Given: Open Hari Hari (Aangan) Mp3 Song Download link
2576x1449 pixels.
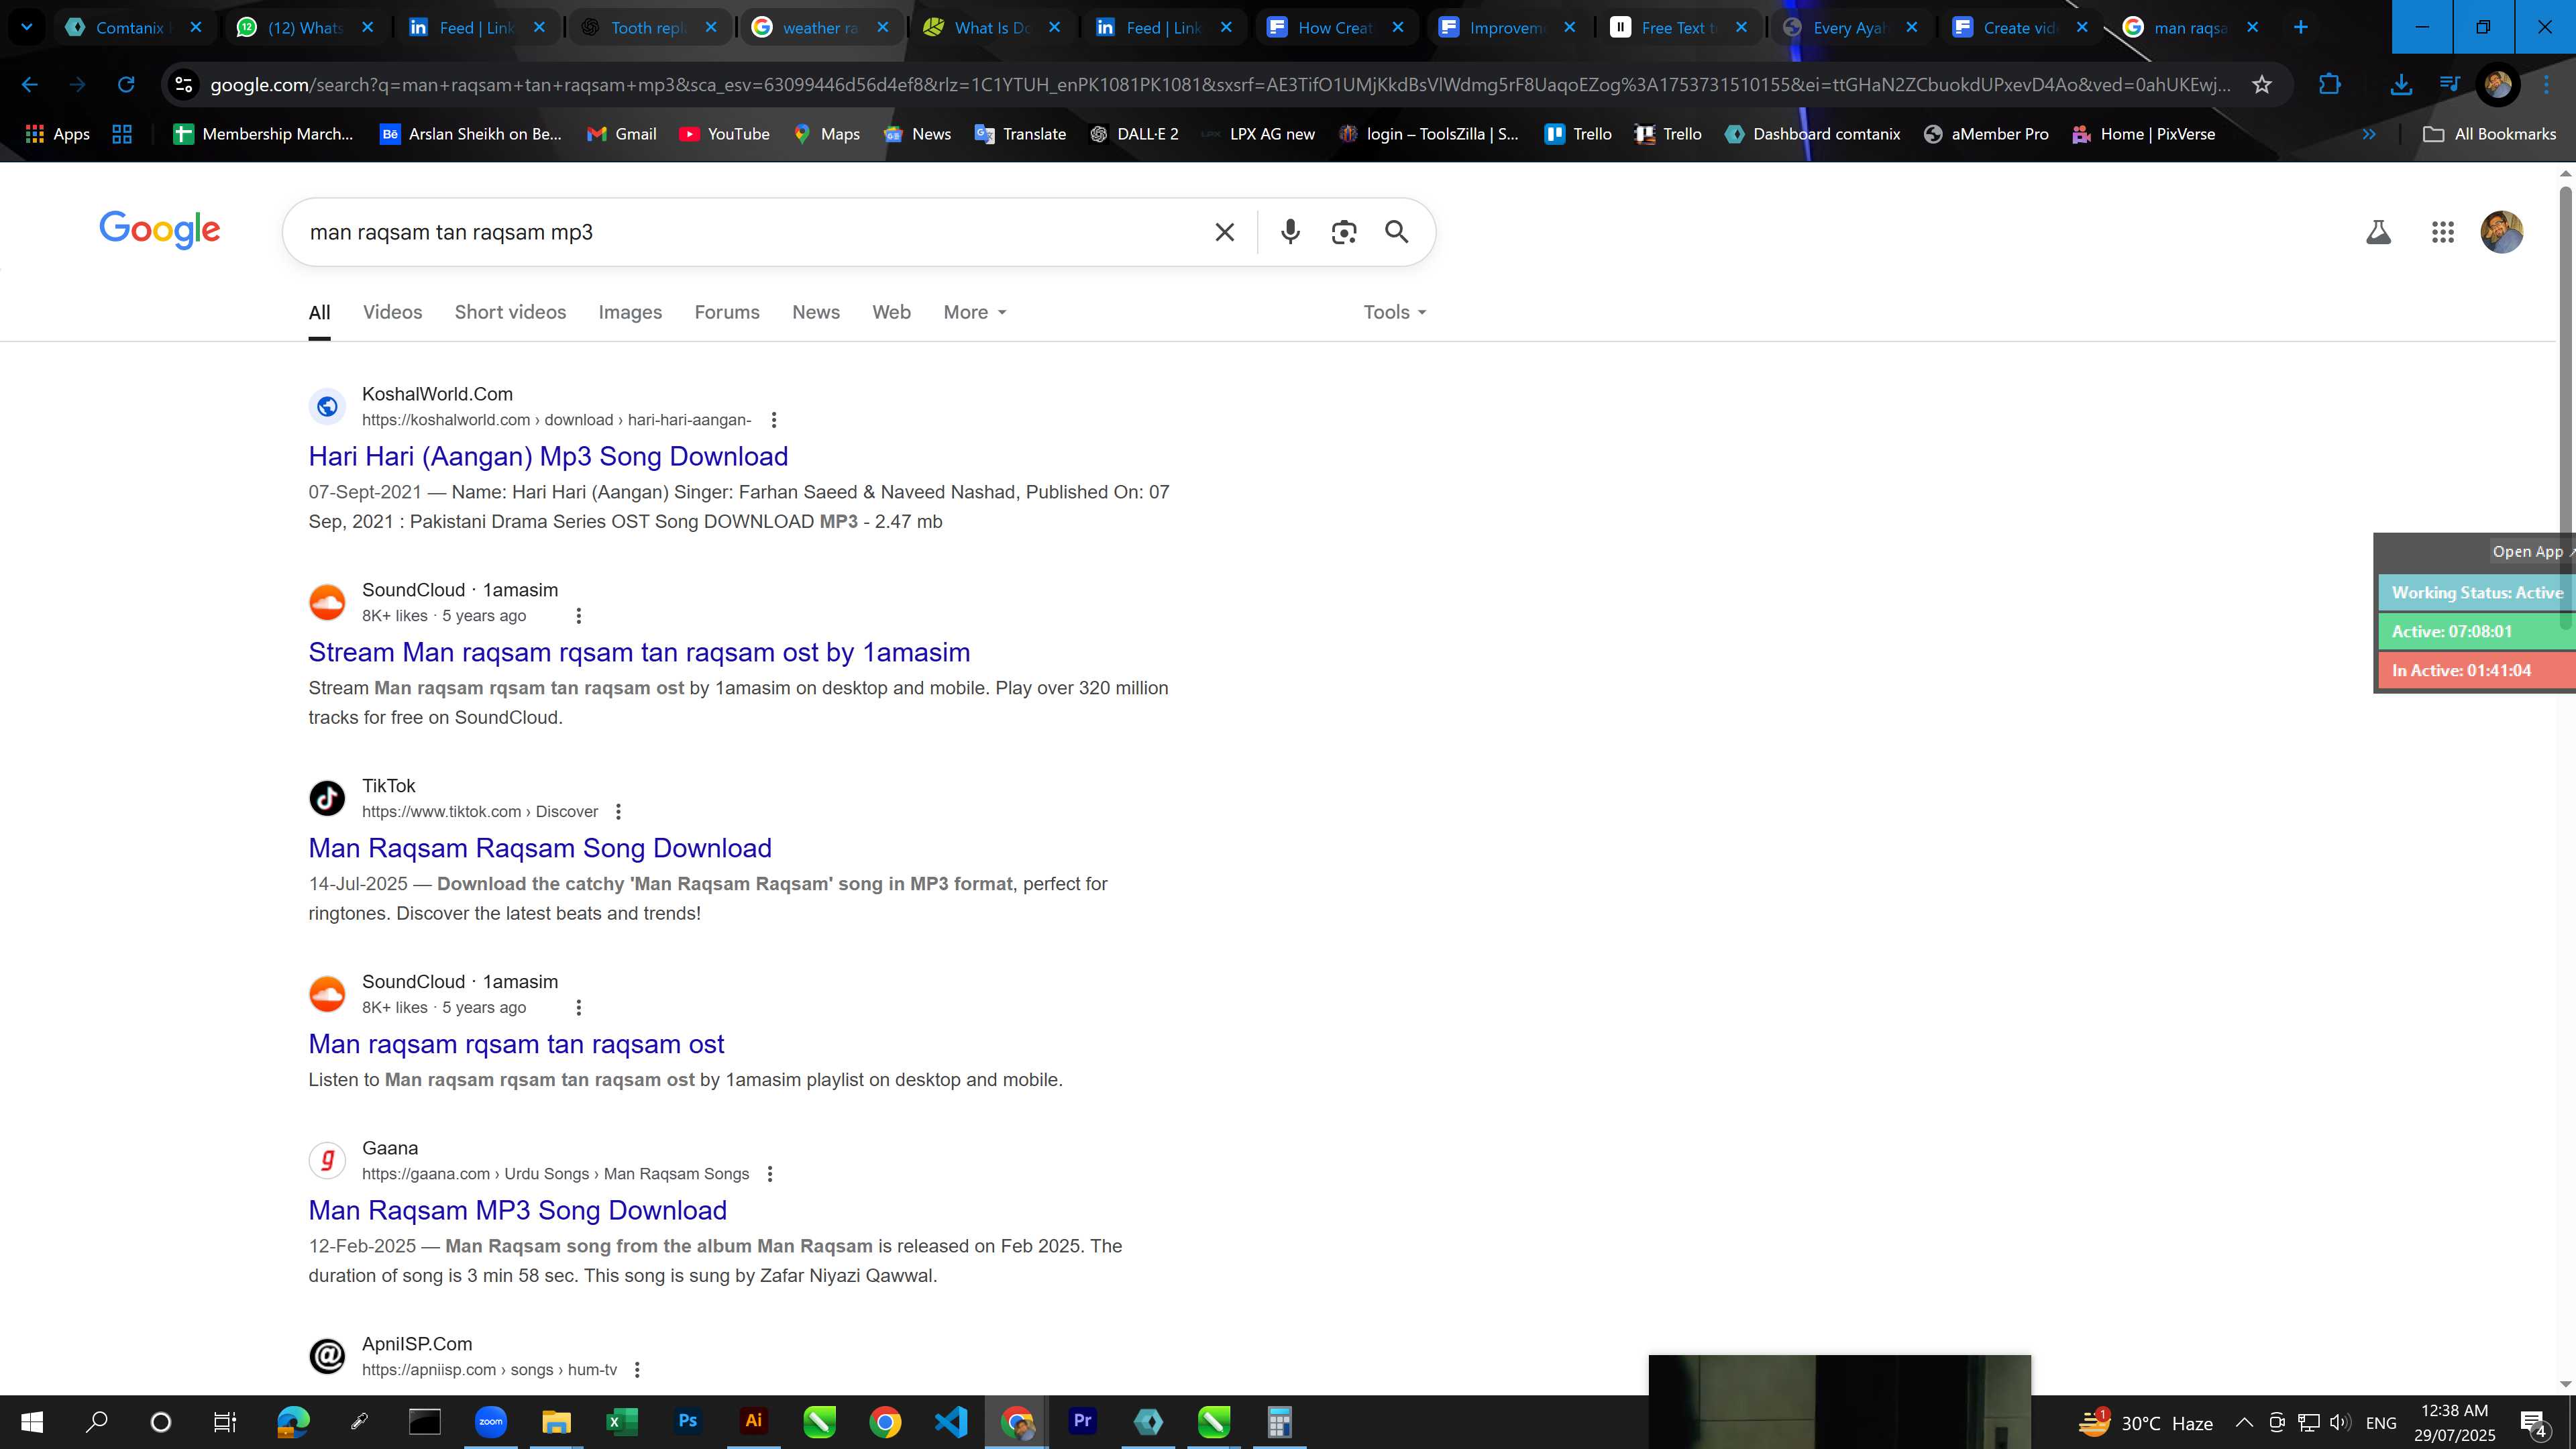Looking at the screenshot, I should point(548,456).
